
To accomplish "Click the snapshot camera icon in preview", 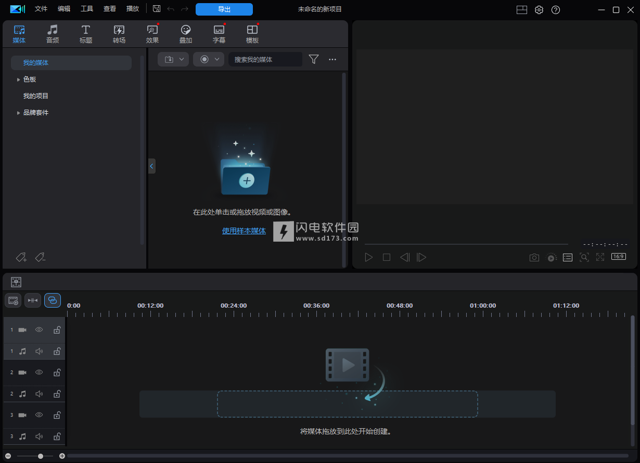I will coord(534,257).
